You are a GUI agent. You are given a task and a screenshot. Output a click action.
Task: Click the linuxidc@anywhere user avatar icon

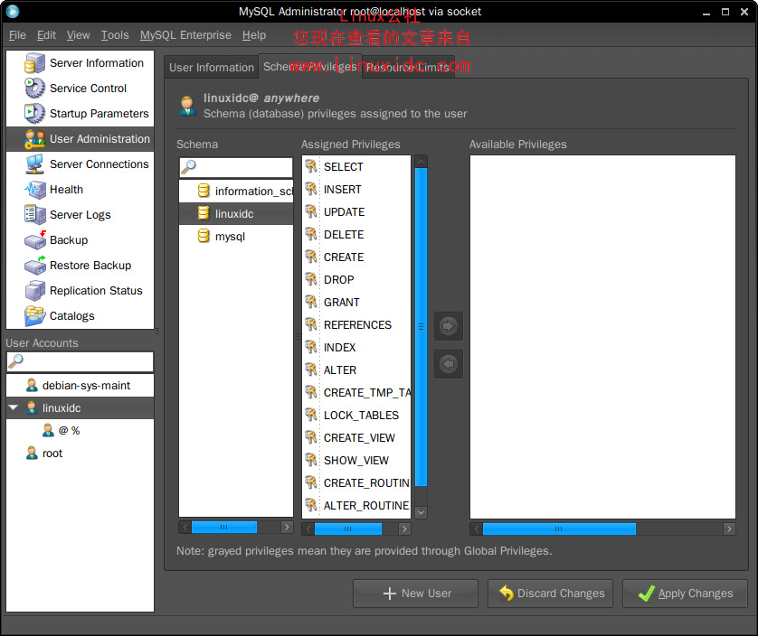187,106
